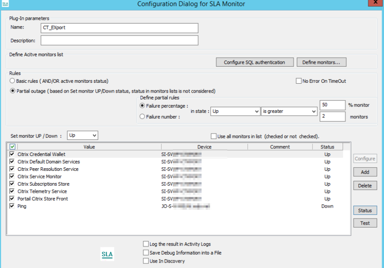Select Partial outage radio option
The width and height of the screenshot is (384, 268).
point(12,90)
